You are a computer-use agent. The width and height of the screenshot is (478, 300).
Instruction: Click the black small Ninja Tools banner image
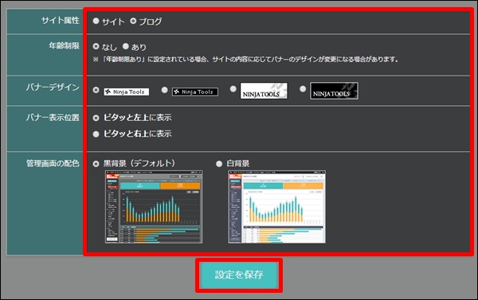(195, 92)
